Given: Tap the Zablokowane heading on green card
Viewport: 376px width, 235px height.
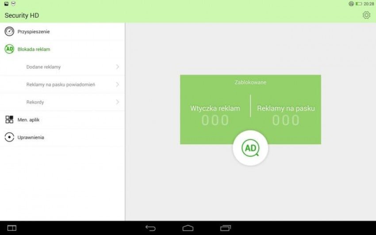Looking at the screenshot, I should point(250,82).
